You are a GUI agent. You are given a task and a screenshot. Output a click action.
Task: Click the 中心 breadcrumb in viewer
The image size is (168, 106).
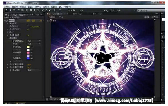coord(61,17)
